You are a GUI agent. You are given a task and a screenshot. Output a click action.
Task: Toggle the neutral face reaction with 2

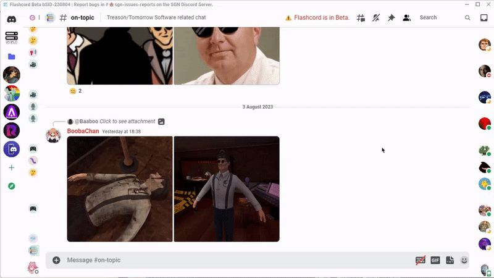click(x=75, y=91)
